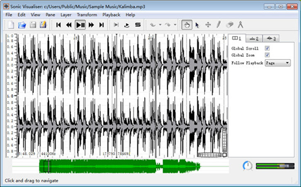The image size is (301, 187).
Task: Toggle Loop Playback mode
Action: pos(127,25)
